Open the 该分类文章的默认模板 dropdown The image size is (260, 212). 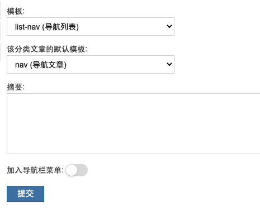(x=91, y=64)
